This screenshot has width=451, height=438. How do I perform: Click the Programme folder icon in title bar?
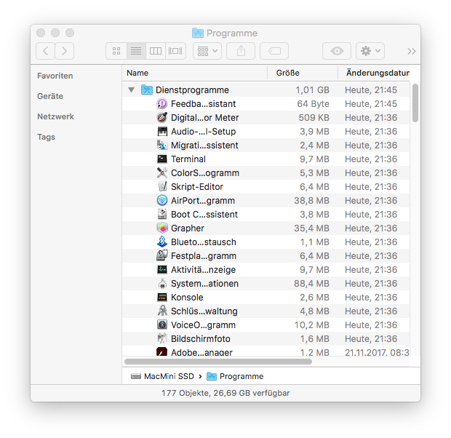click(x=198, y=33)
